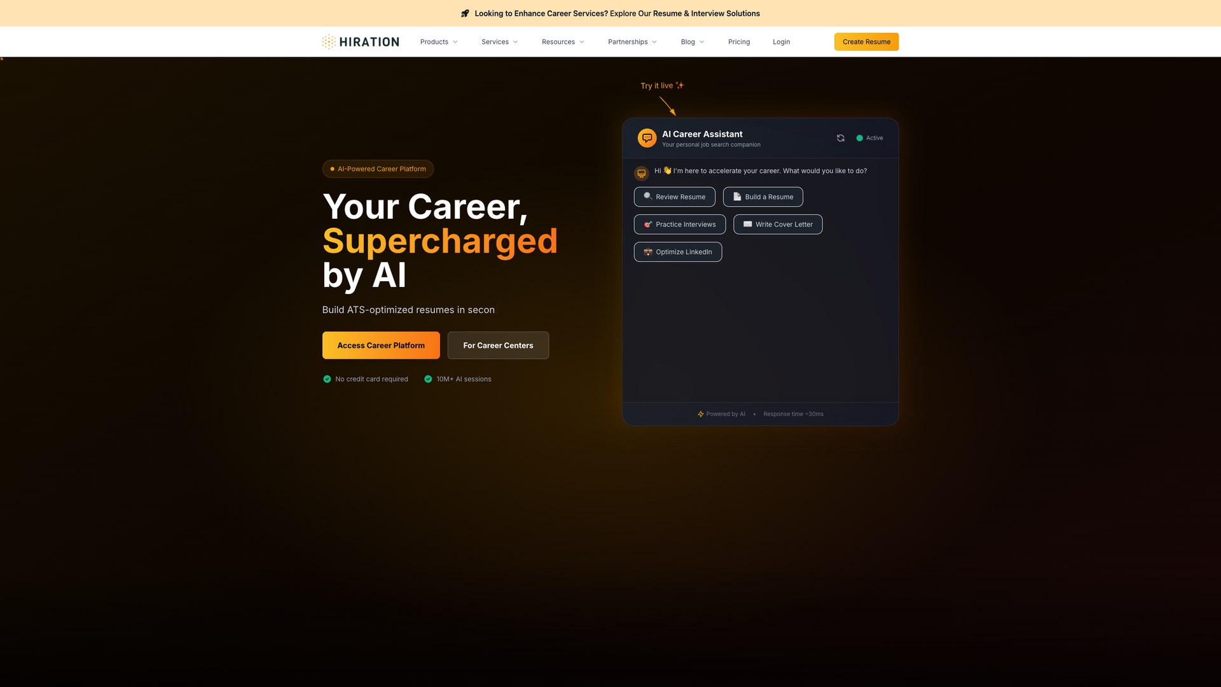Viewport: 1221px width, 687px height.
Task: Click the green Active status indicator
Action: tap(860, 137)
